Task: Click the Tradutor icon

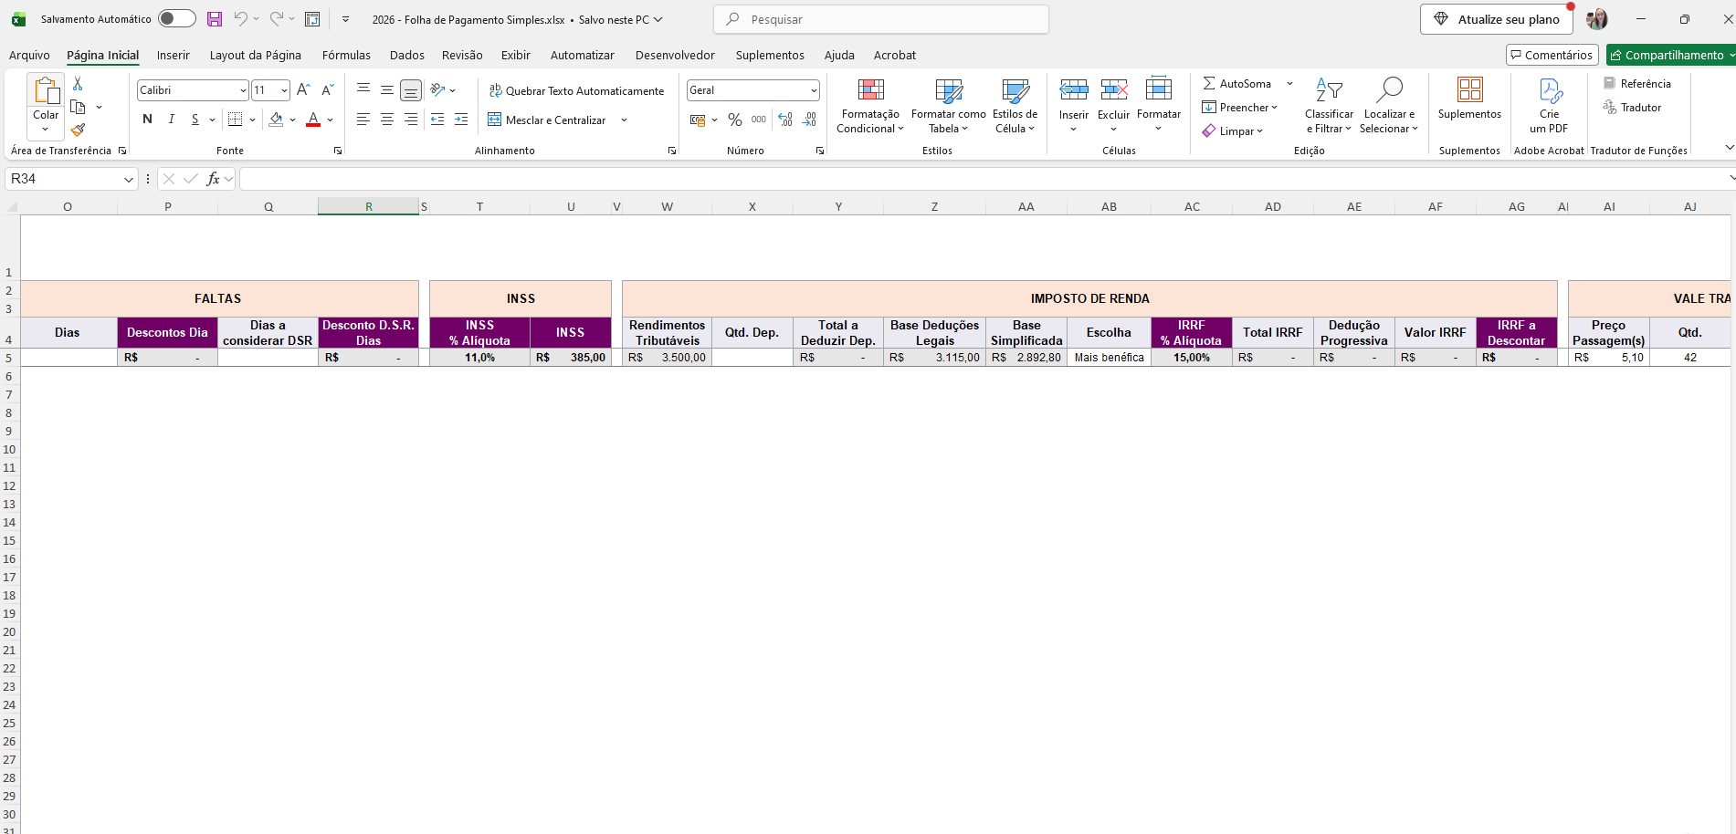Action: [x=1610, y=107]
